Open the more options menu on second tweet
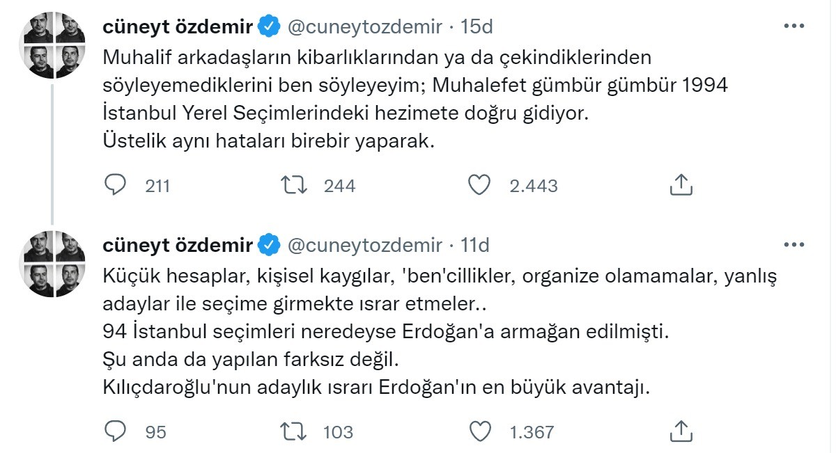Image resolution: width=836 pixels, height=453 pixels. point(795,245)
